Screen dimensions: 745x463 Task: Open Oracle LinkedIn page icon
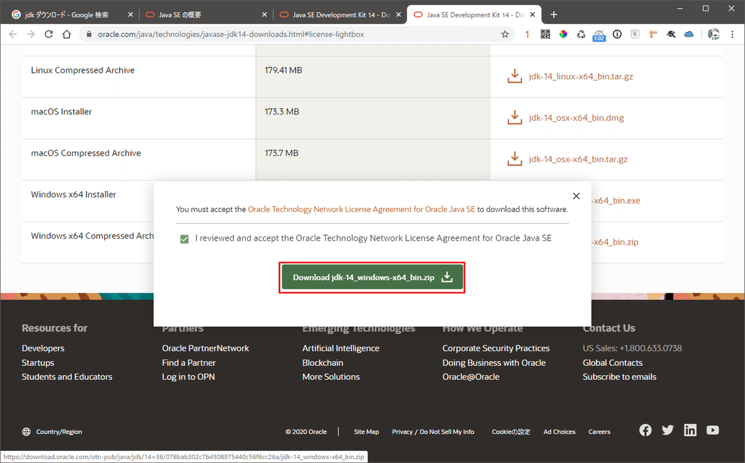tap(690, 430)
